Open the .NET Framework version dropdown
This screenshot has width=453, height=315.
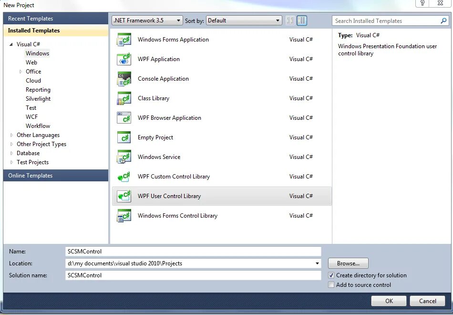pyautogui.click(x=147, y=21)
